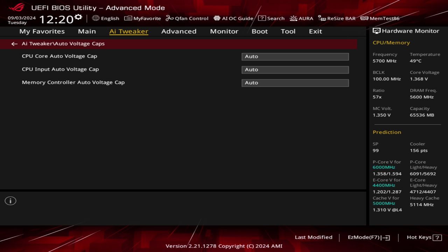This screenshot has width=448, height=252.
Task: Switch to Main tab
Action: 87,31
